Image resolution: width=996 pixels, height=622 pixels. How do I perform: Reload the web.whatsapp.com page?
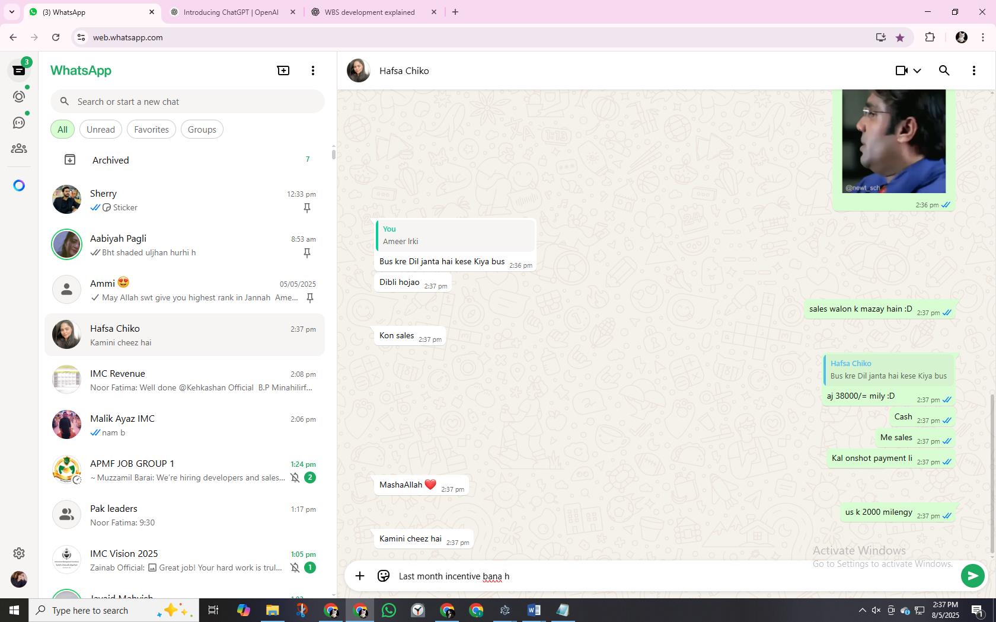click(56, 37)
